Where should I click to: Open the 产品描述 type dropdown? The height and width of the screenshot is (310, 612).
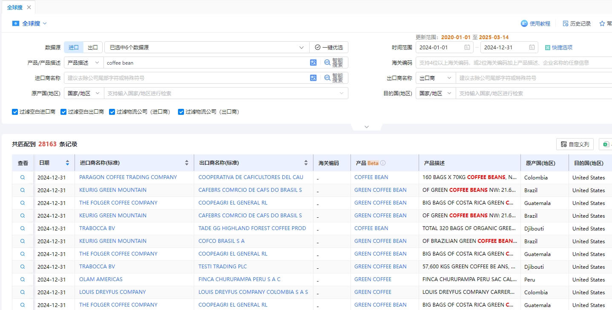point(83,63)
